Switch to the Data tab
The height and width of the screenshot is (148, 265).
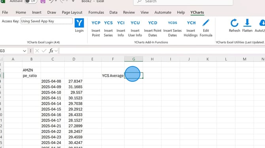[113, 12]
